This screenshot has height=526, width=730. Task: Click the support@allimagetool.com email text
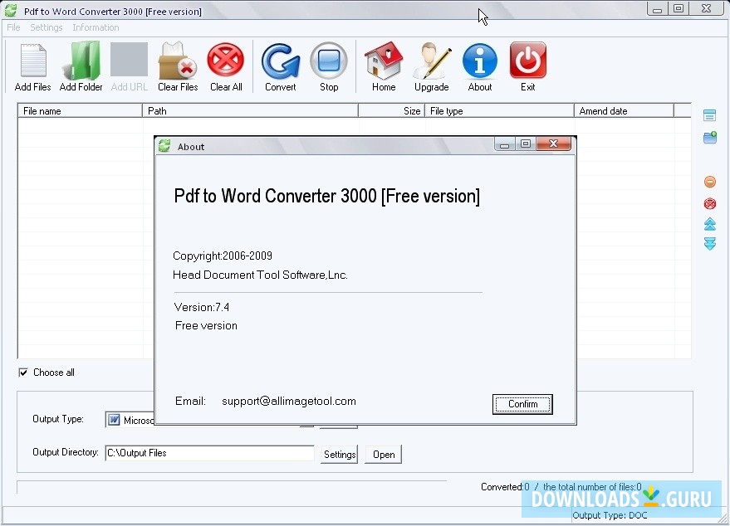click(x=289, y=402)
